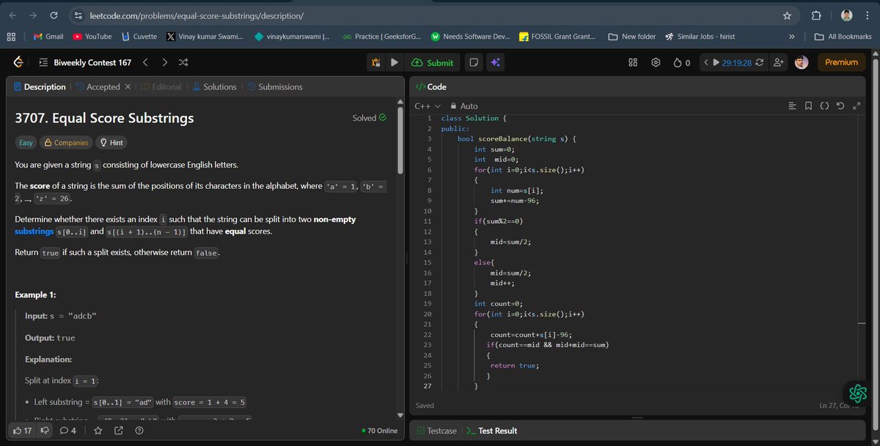The image size is (880, 446).
Task: Open the Solutions tab
Action: [214, 87]
